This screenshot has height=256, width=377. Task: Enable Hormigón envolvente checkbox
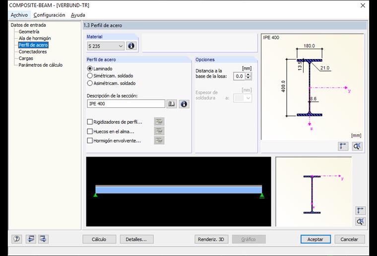coord(90,140)
